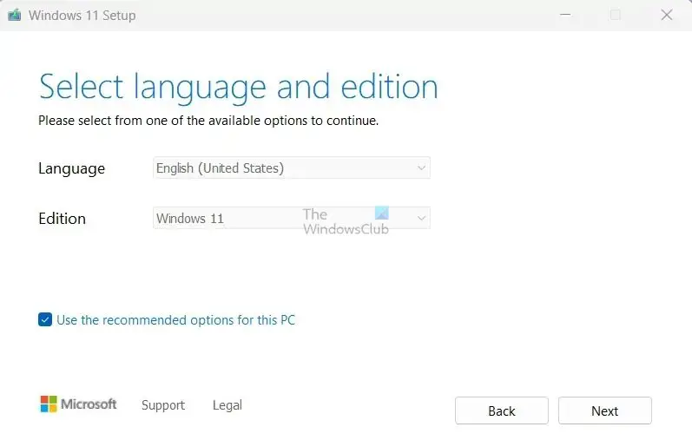
Task: Close the Windows 11 Setup window
Action: click(x=667, y=15)
